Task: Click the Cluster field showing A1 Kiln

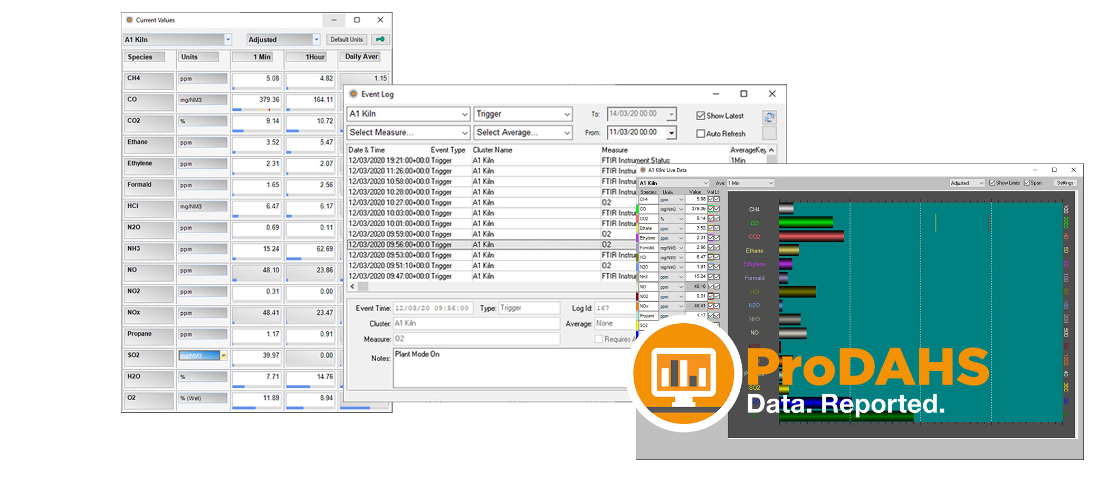Action: point(476,323)
